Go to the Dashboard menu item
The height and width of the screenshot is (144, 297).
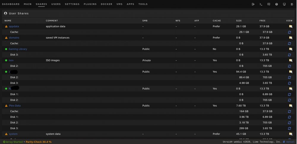[11, 4]
